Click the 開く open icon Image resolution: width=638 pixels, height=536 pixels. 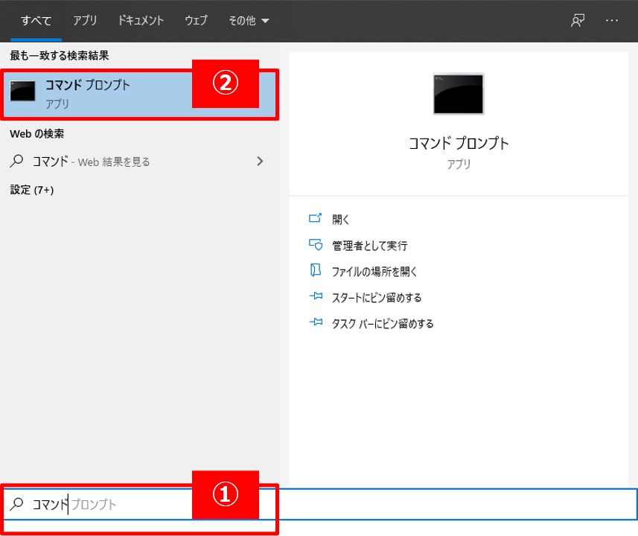(315, 219)
